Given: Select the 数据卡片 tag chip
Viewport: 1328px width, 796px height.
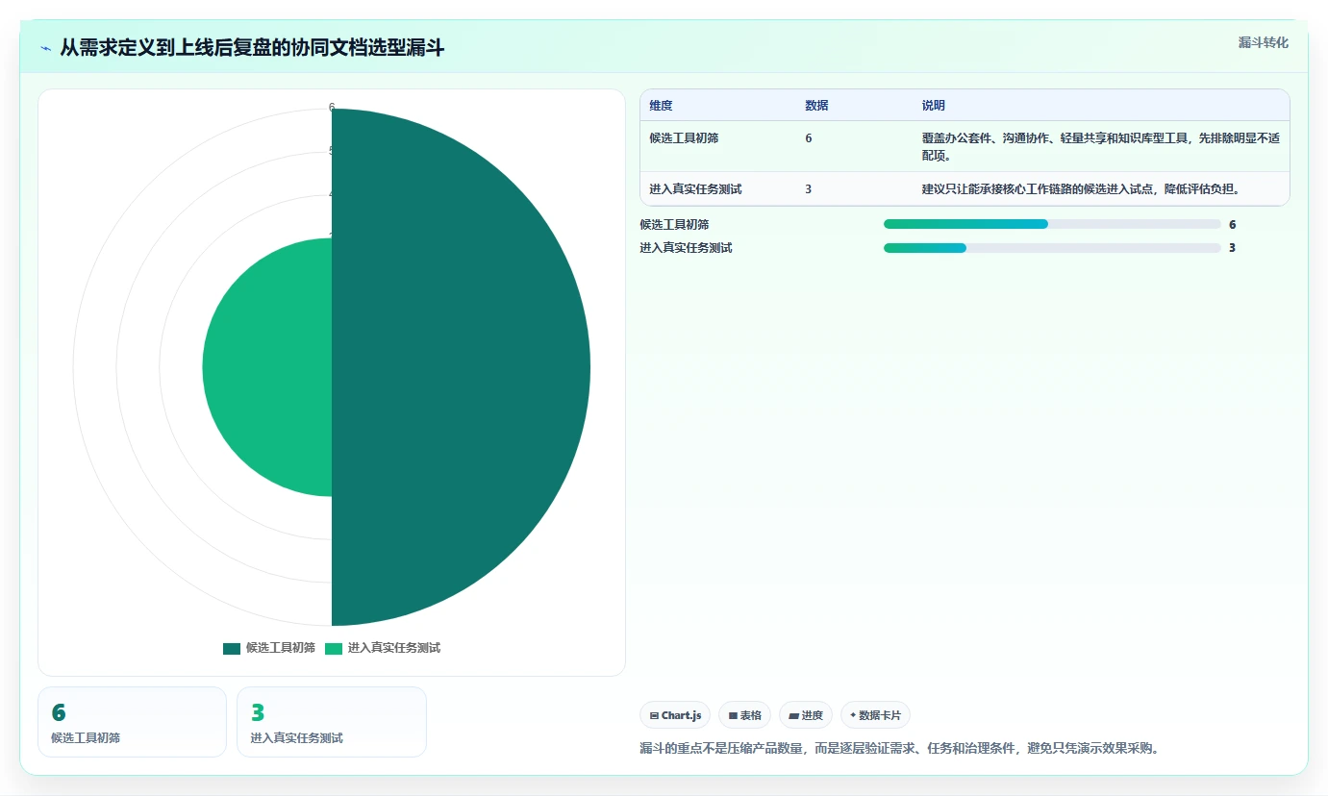Looking at the screenshot, I should point(875,715).
